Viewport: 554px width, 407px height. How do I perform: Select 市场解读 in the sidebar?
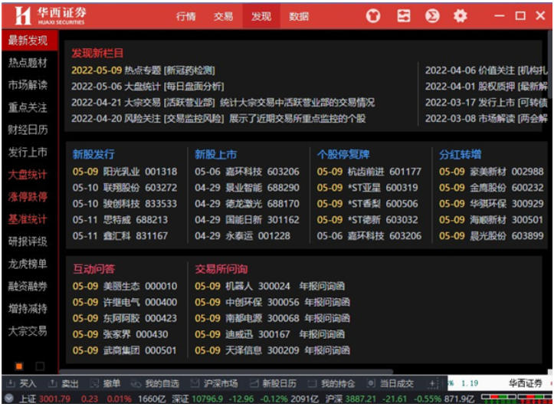pyautogui.click(x=28, y=85)
